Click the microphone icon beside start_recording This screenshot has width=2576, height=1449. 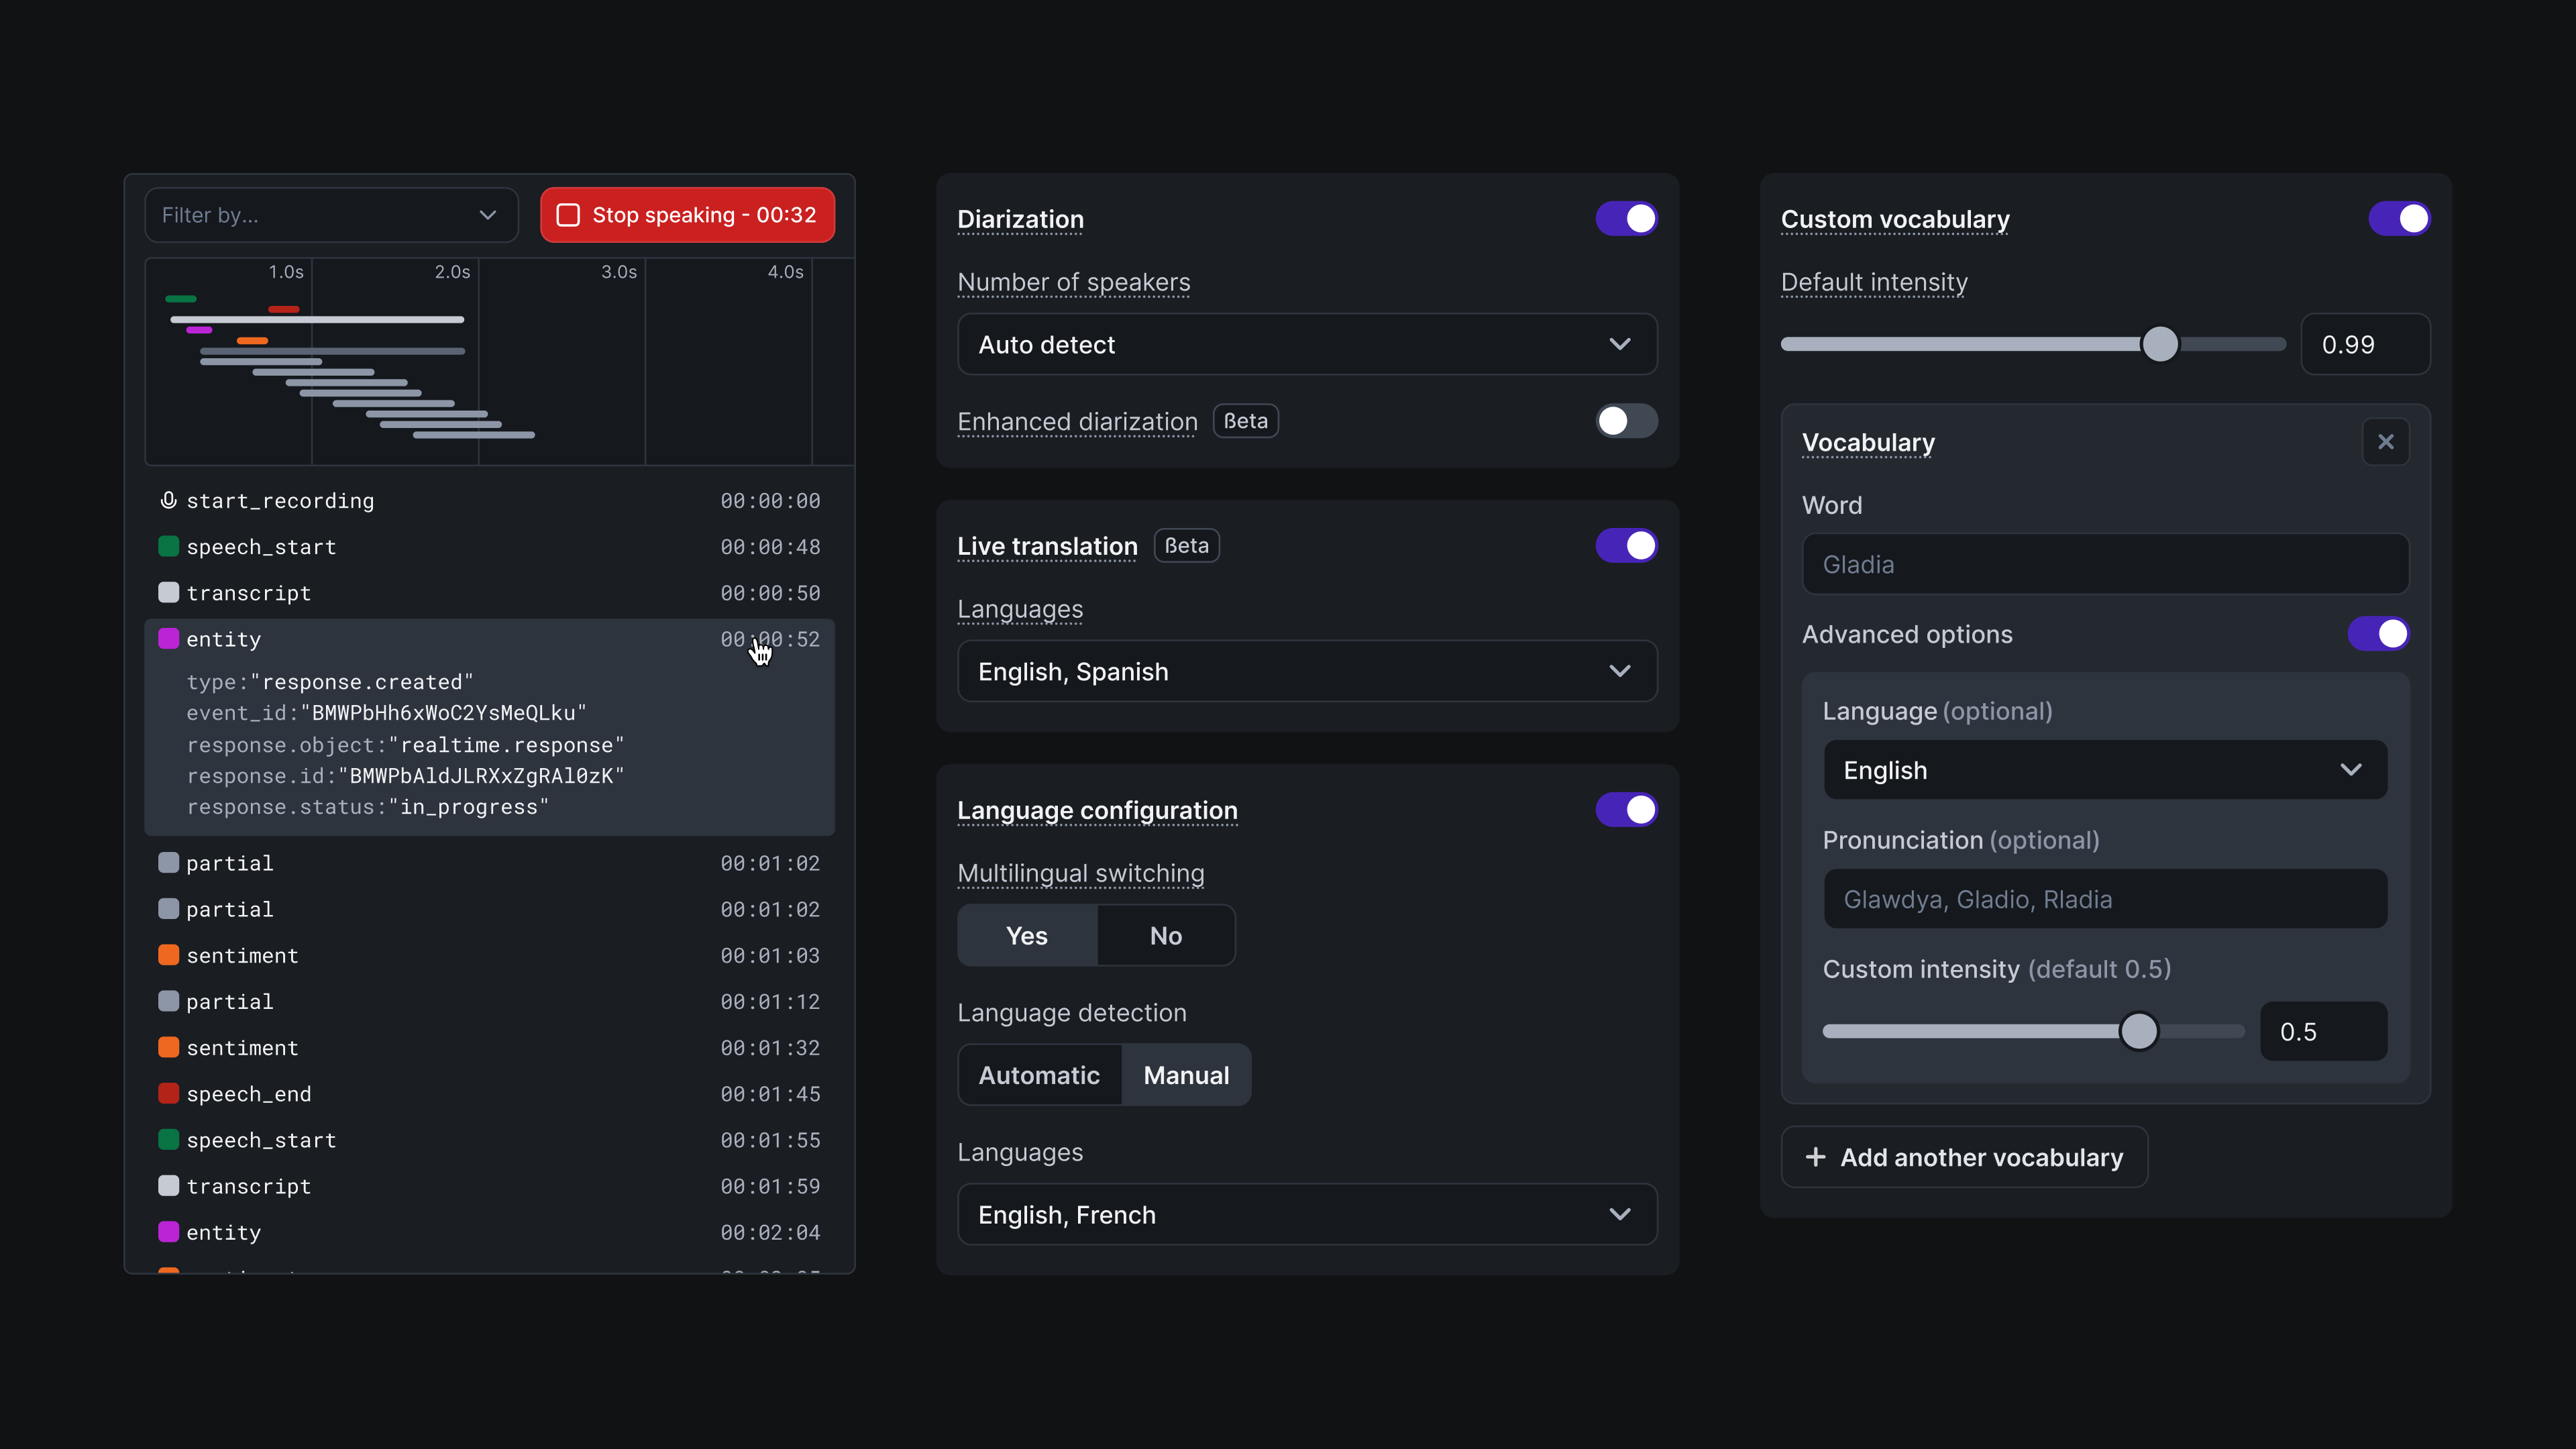click(168, 500)
